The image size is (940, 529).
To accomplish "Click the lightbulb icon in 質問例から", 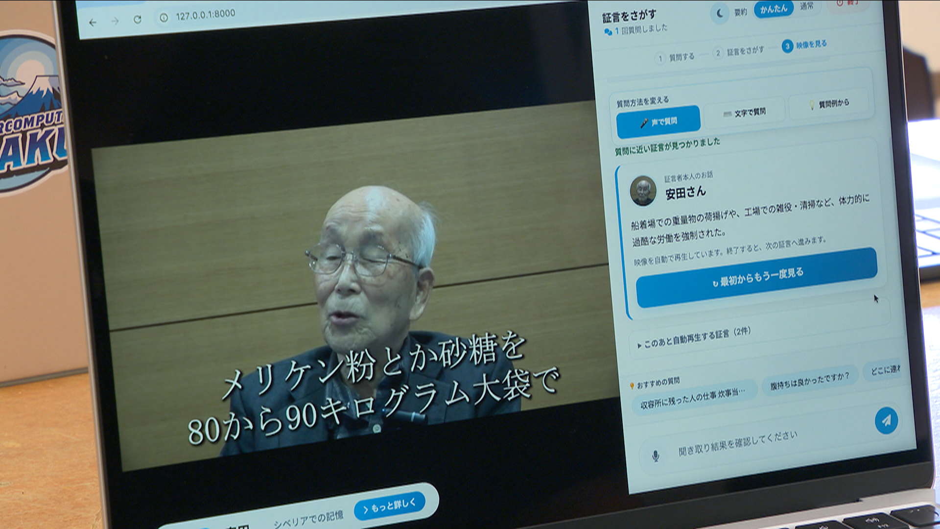I will [812, 105].
